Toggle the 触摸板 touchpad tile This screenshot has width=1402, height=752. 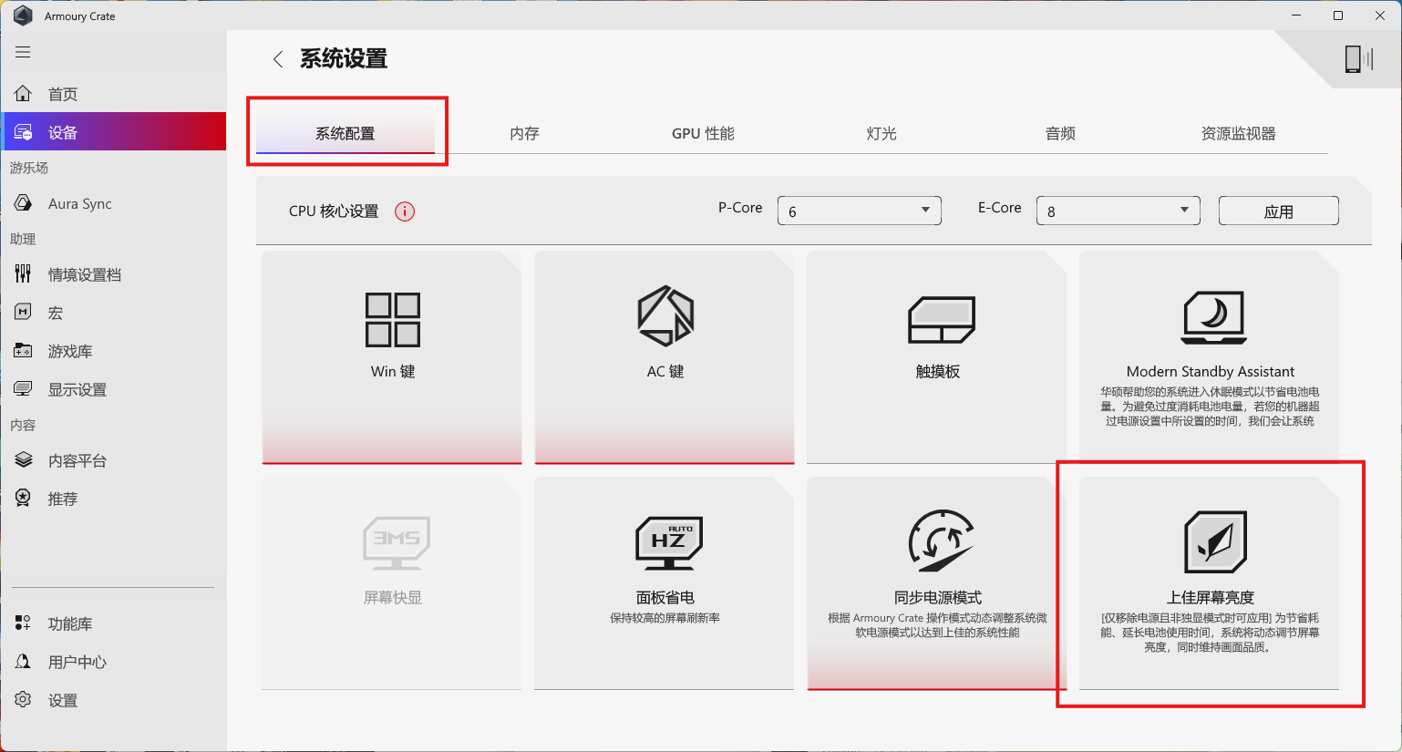pos(937,357)
